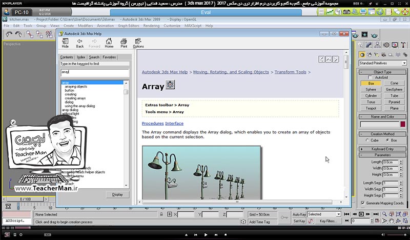This screenshot has width=410, height=240.
Task: Collapse the Name and Color rollout
Action: click(382, 117)
